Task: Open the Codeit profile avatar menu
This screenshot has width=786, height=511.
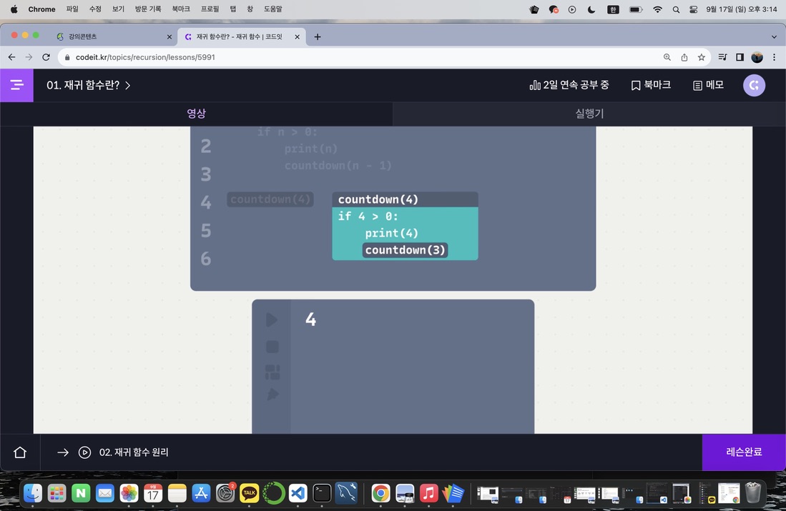Action: 754,85
